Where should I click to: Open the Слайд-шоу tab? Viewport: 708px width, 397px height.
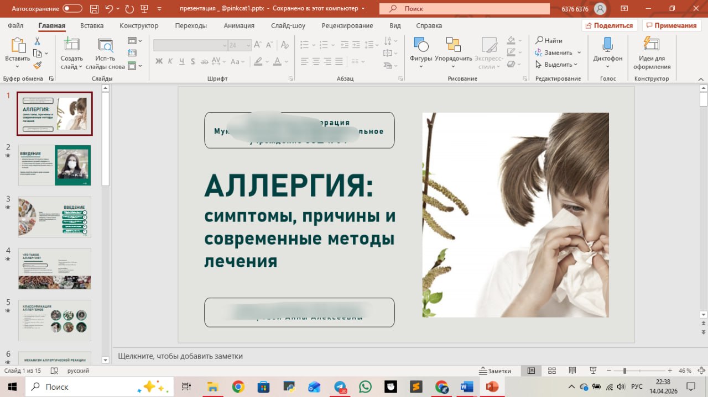[x=288, y=25]
